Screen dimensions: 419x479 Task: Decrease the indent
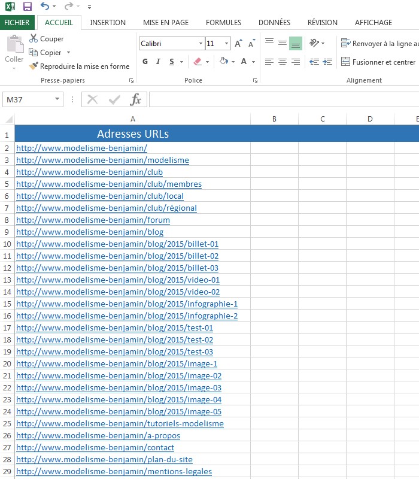(314, 62)
